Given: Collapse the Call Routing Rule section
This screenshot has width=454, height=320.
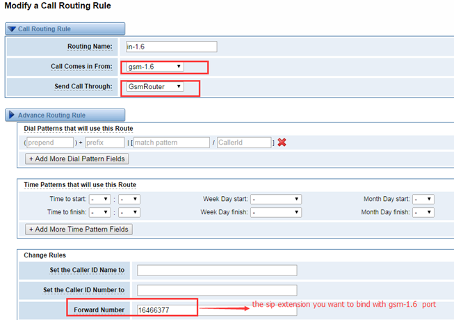Looking at the screenshot, I should tap(65, 29).
